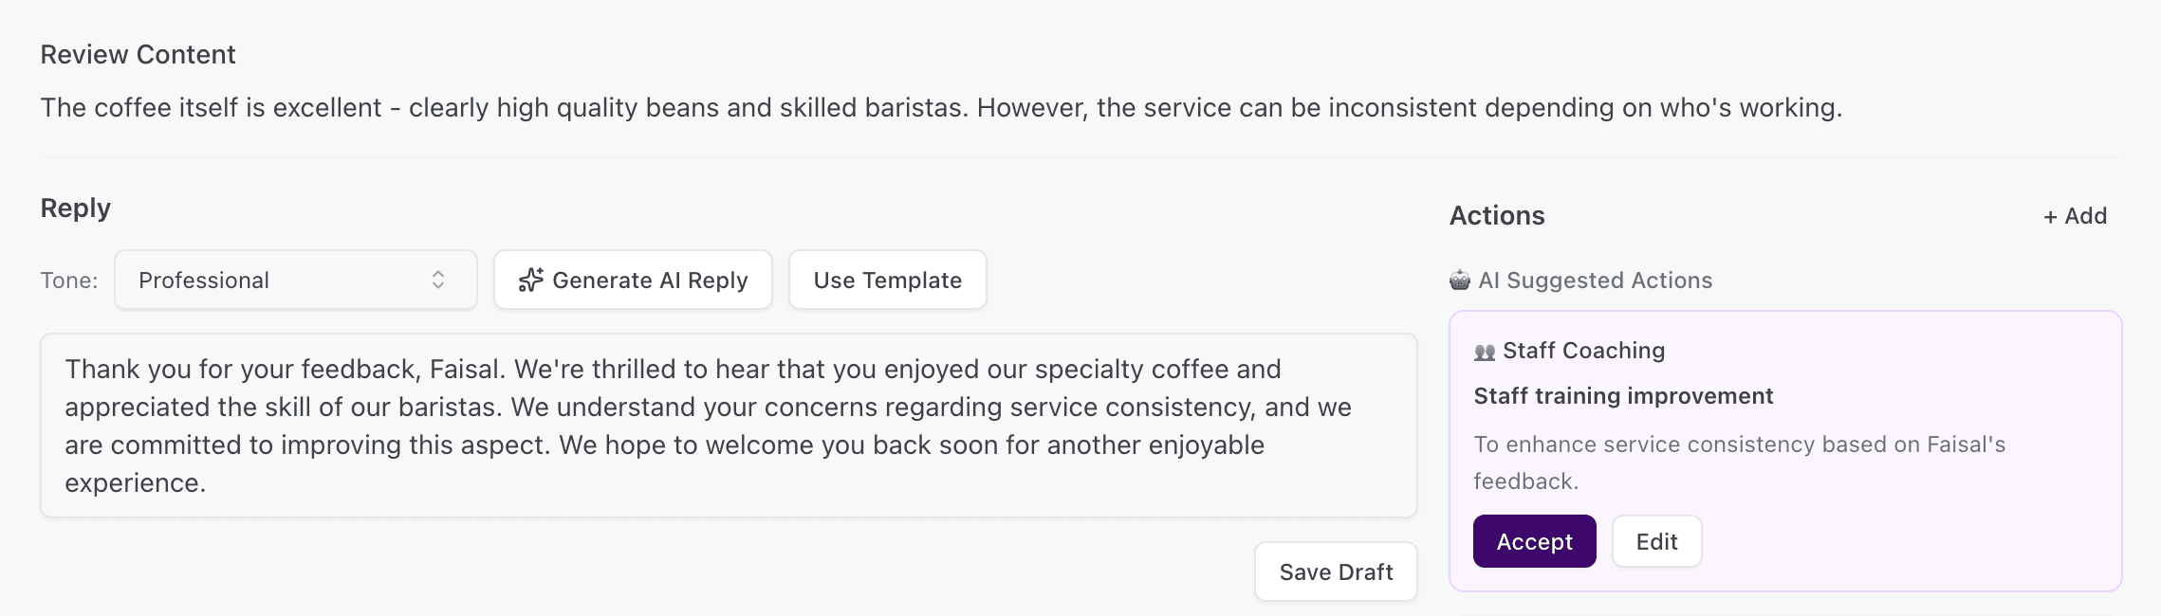Click the Actions section heading
The height and width of the screenshot is (616, 2161).
1498,215
